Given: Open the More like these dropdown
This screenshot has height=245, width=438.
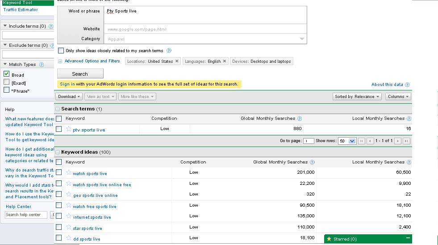Looking at the screenshot, I should 137,96.
